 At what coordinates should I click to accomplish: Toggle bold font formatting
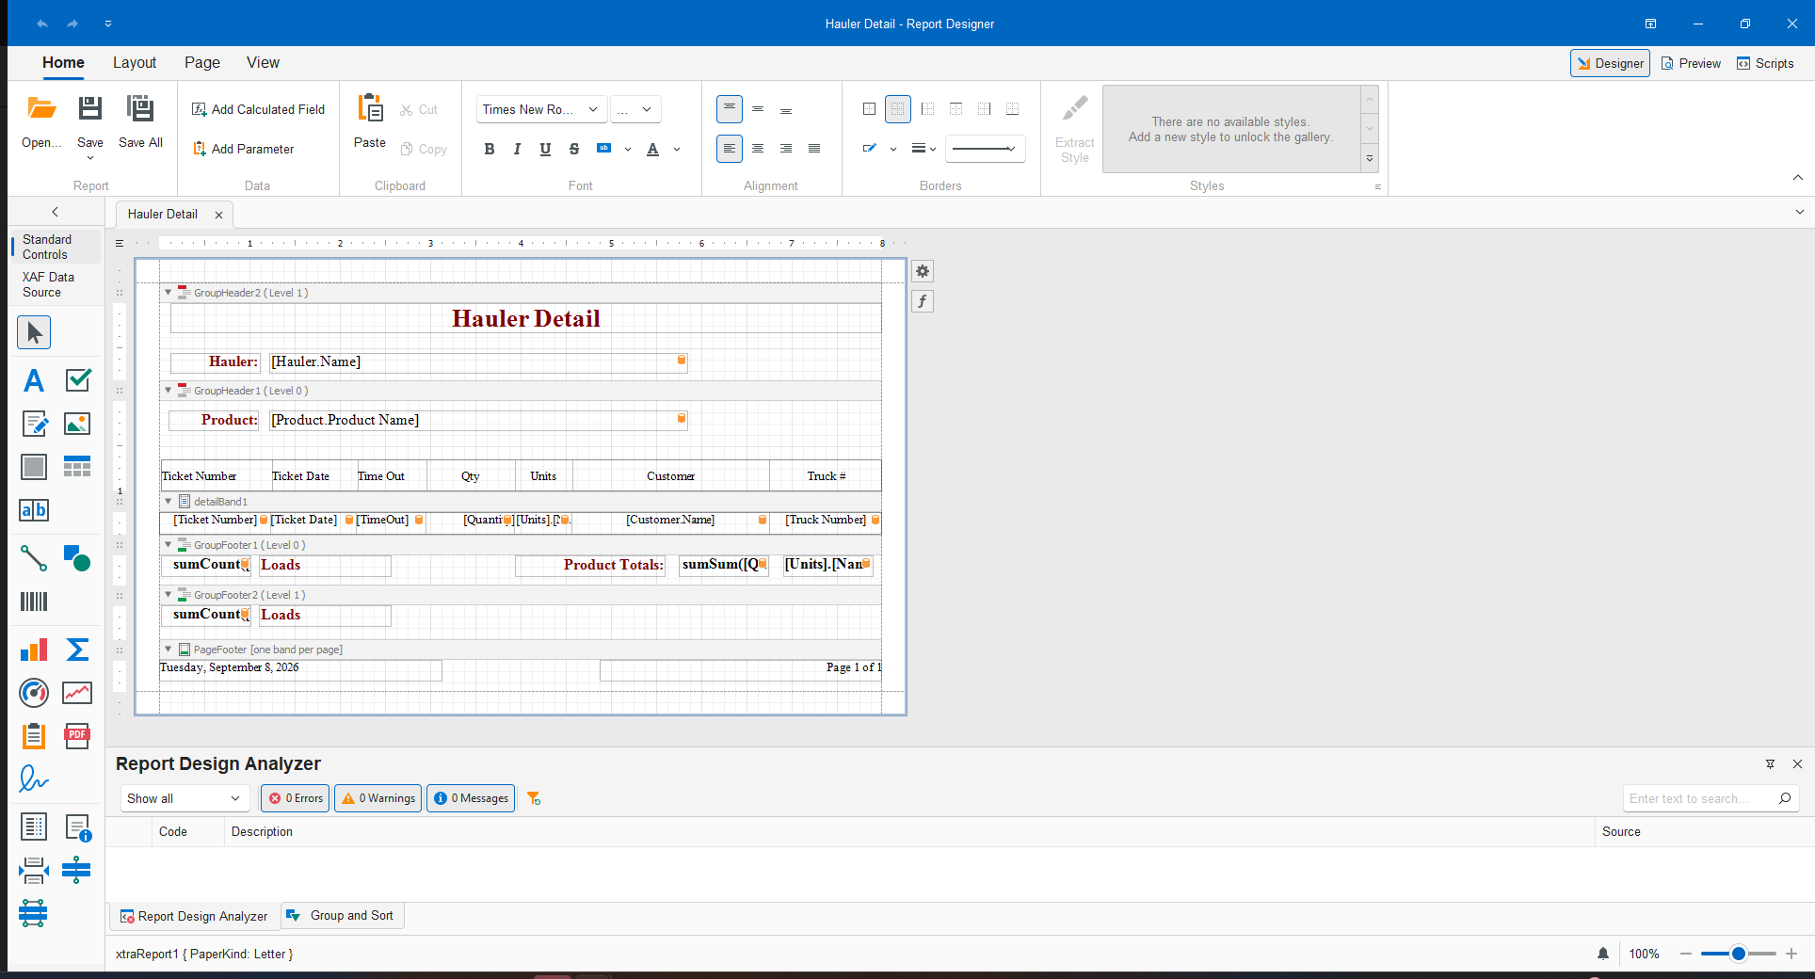tap(490, 149)
